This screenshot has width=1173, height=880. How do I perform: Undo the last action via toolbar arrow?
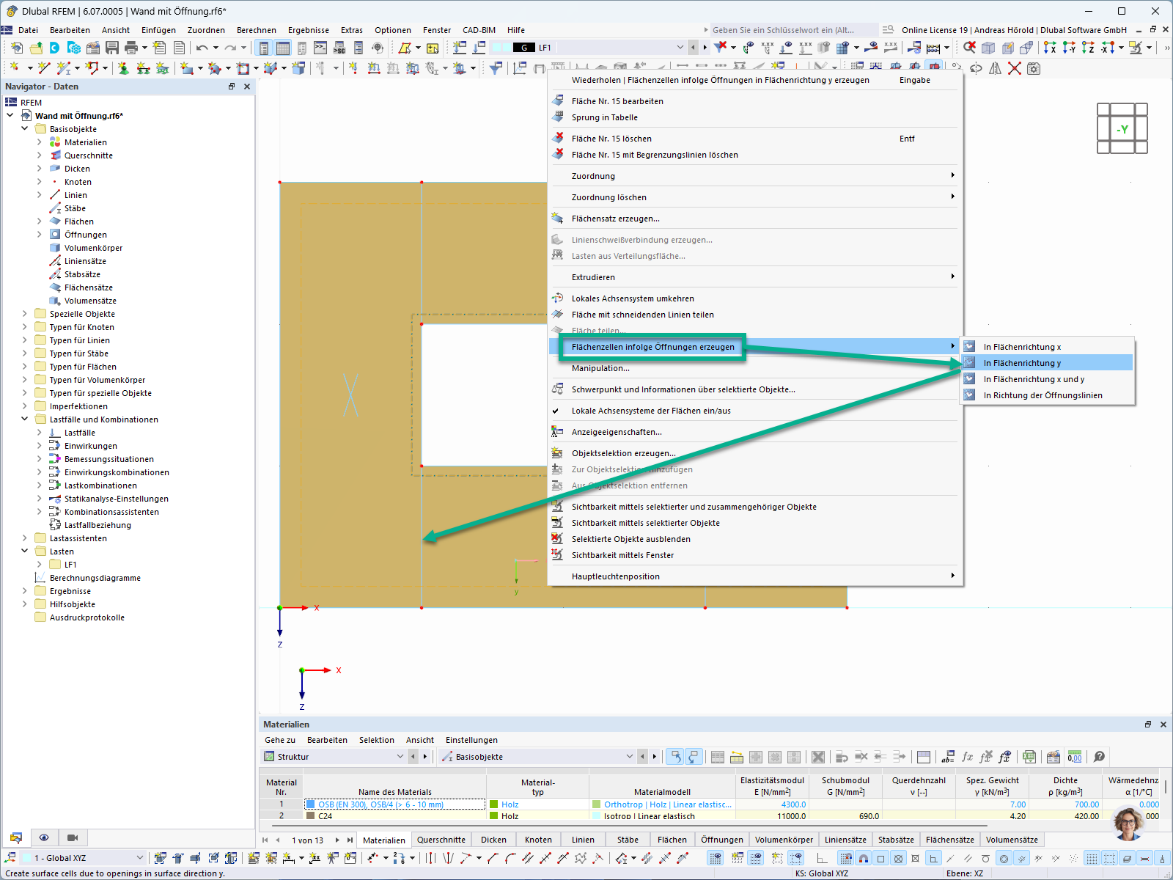click(202, 48)
